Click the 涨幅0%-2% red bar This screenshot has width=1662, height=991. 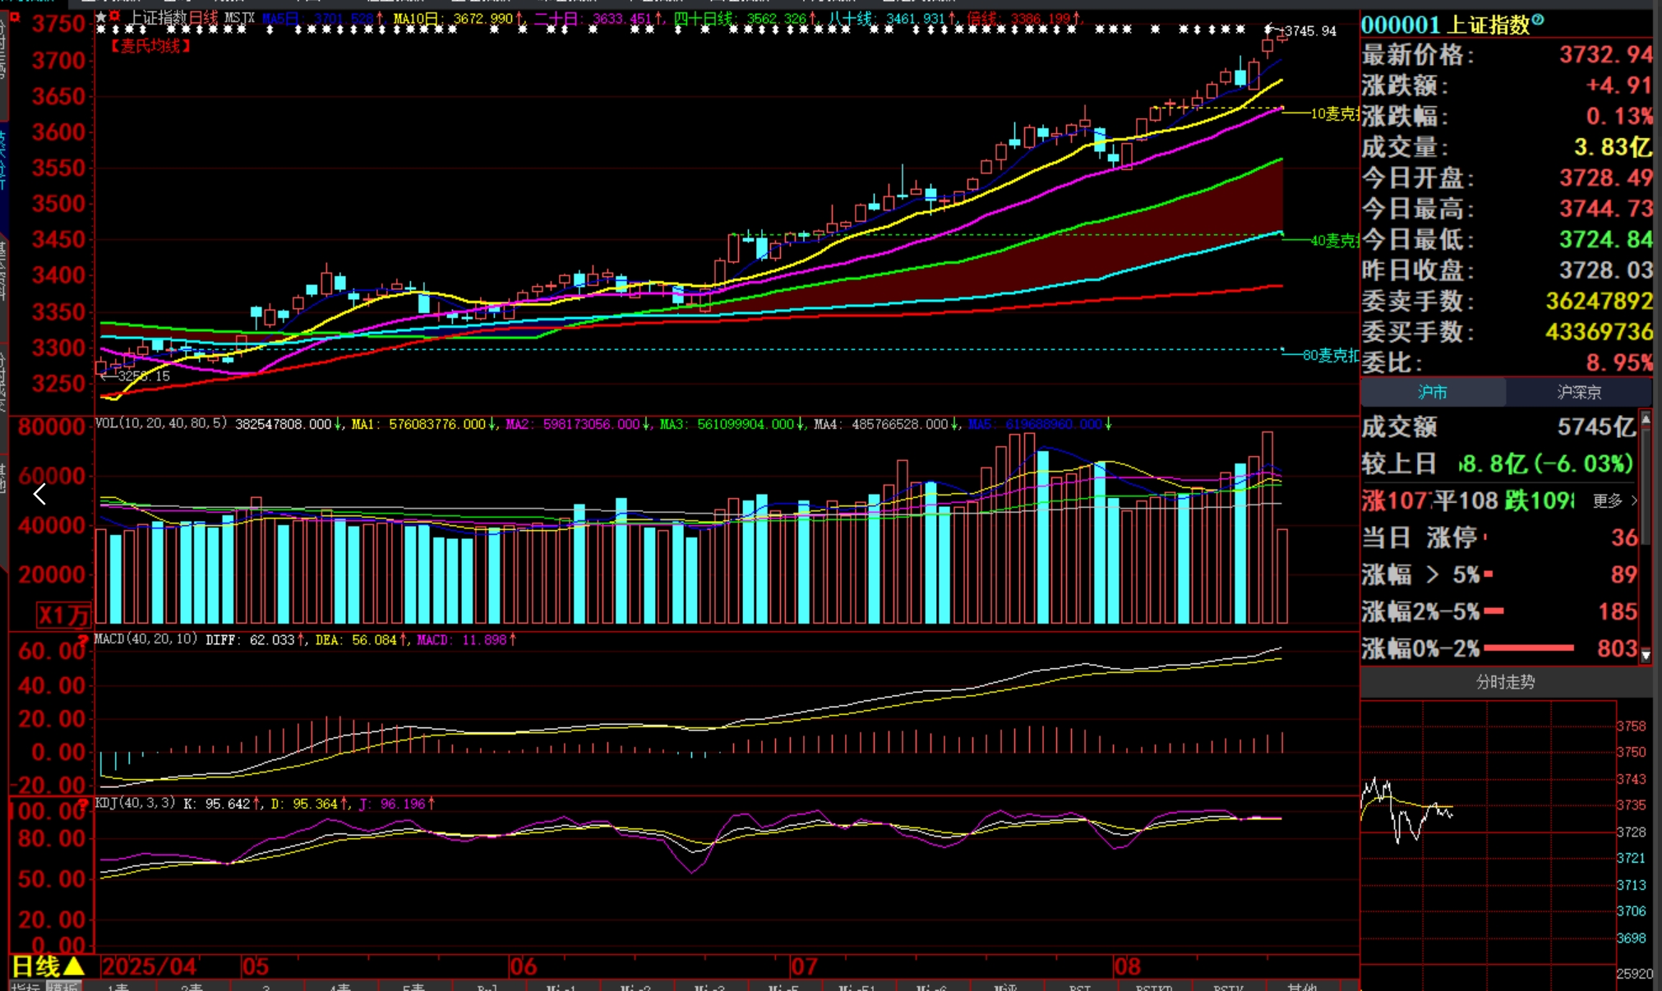point(1529,648)
